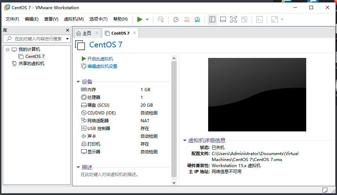
Task: Click the Workstation 15.x 虚拟机 compatibility text
Action: (236, 166)
